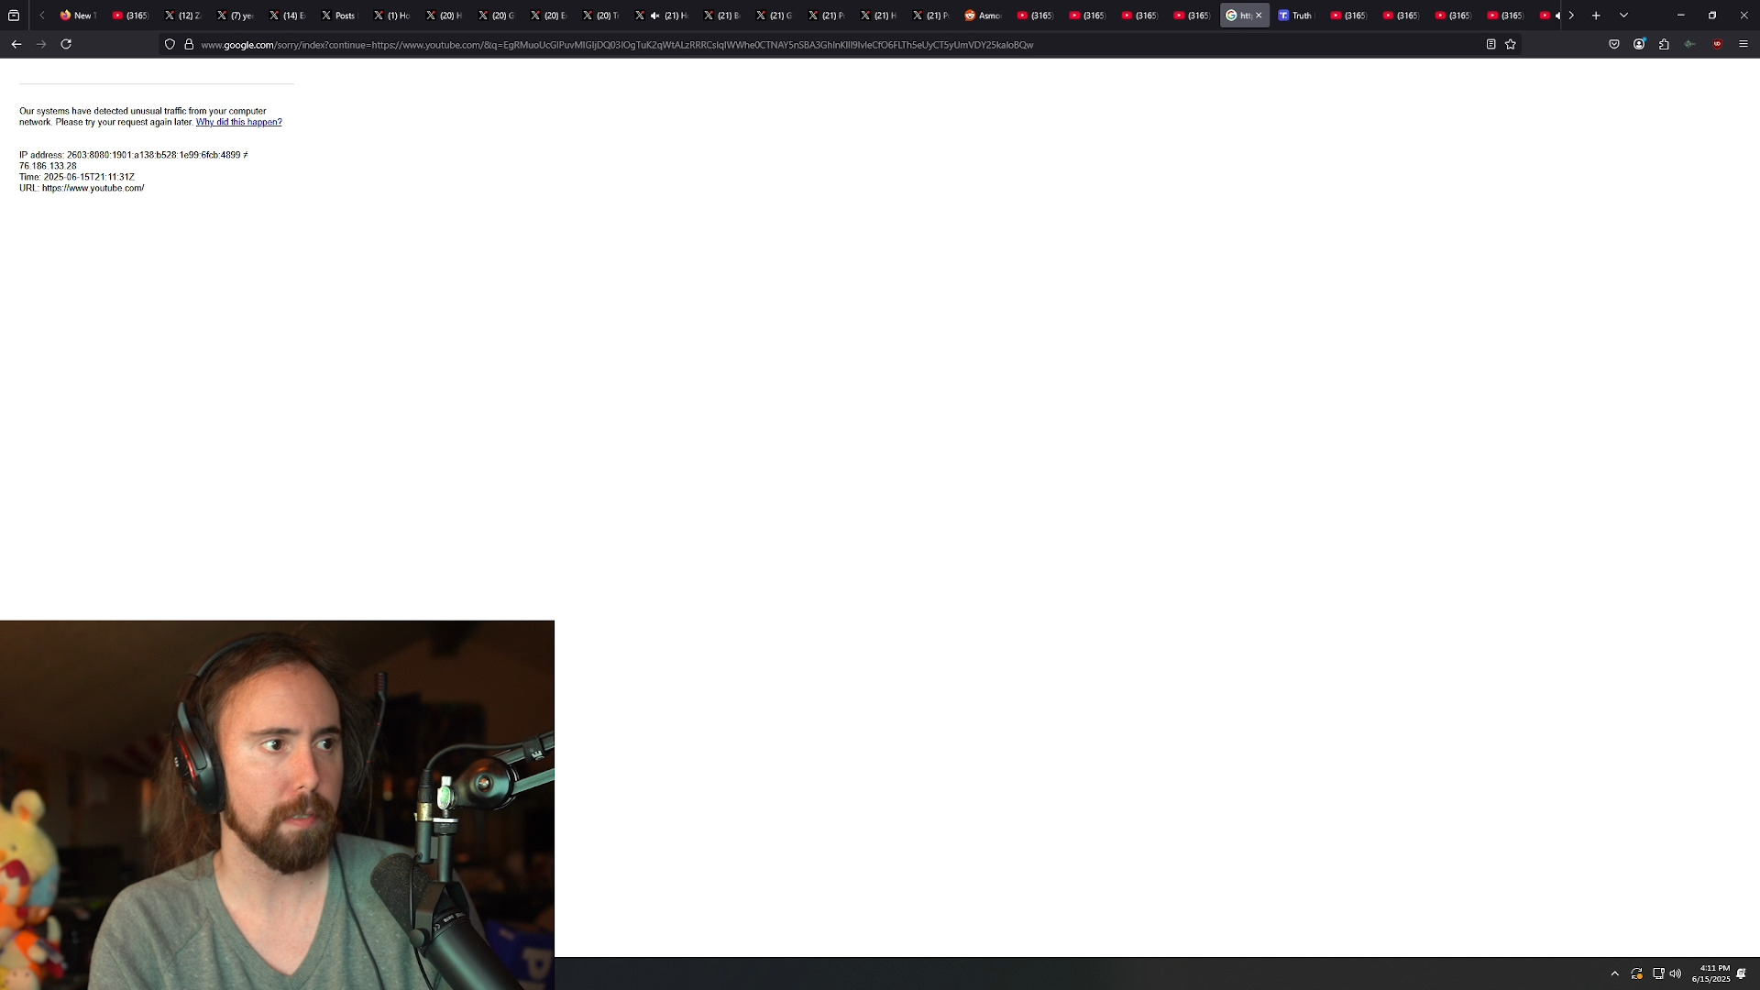Switch to the (14) E X tab
1760x990 pixels.
[288, 16]
